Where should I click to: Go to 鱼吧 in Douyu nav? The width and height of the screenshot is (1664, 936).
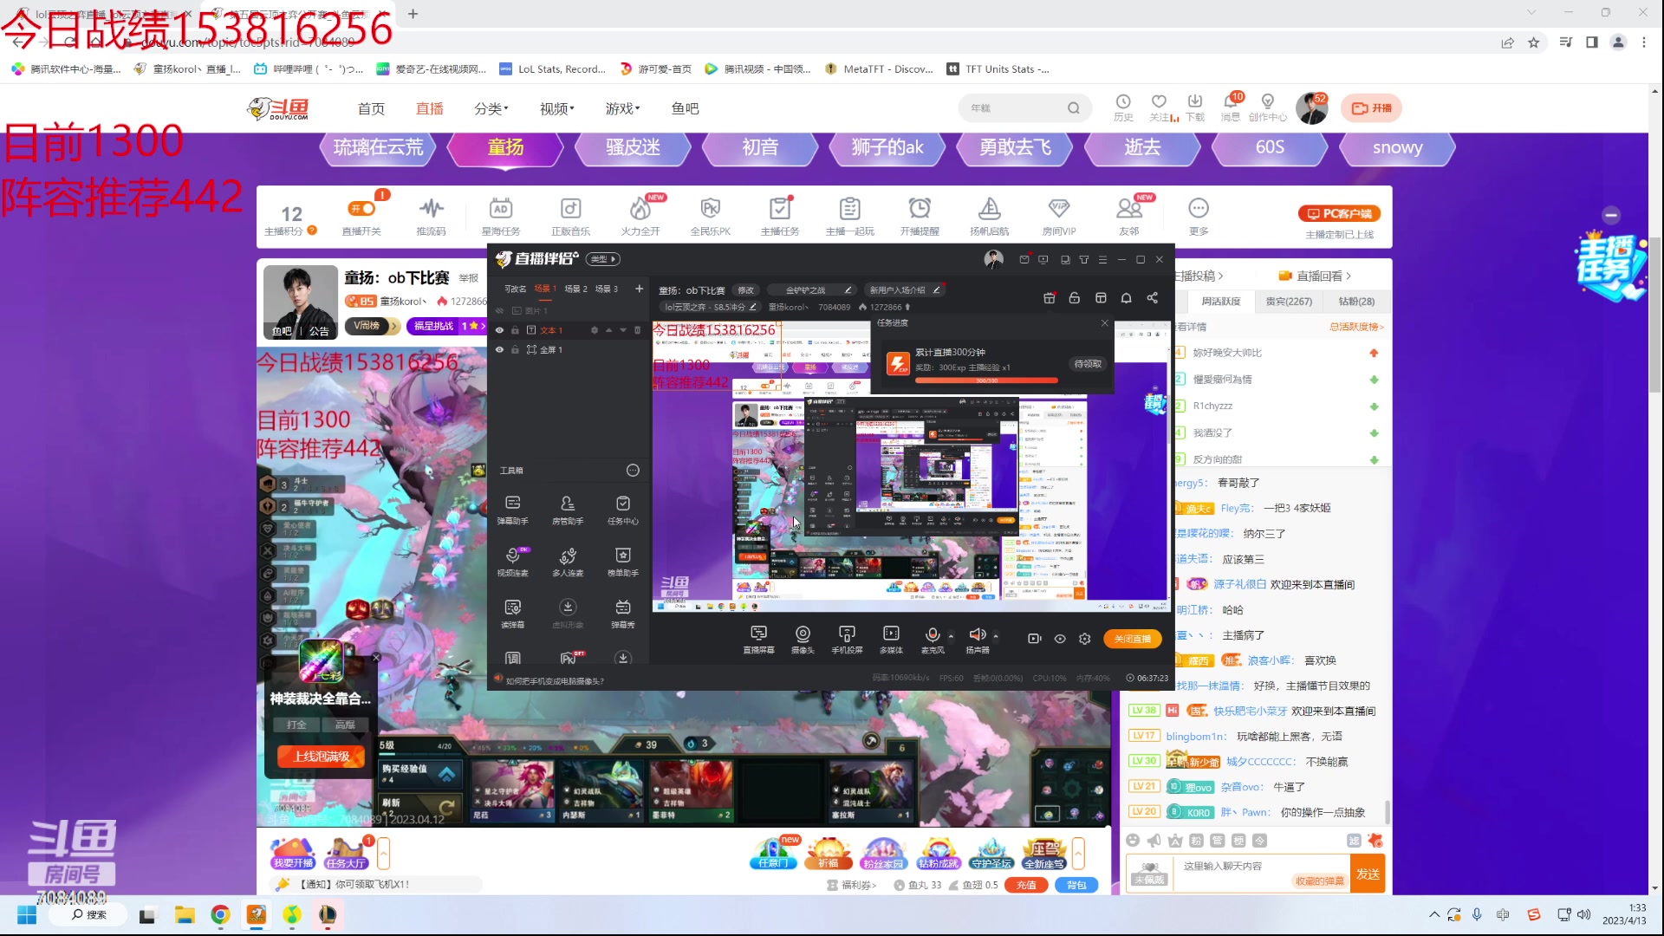point(686,108)
